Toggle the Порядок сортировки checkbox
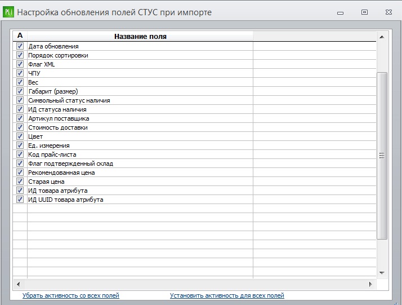The width and height of the screenshot is (402, 305). [x=20, y=55]
